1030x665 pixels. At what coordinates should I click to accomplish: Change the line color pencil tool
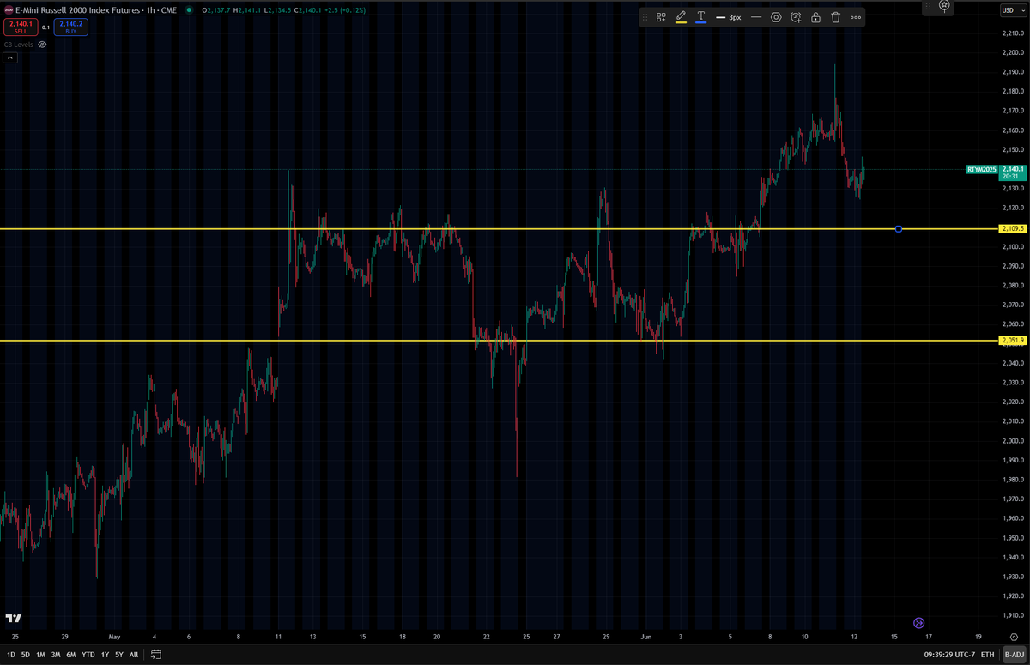(681, 17)
